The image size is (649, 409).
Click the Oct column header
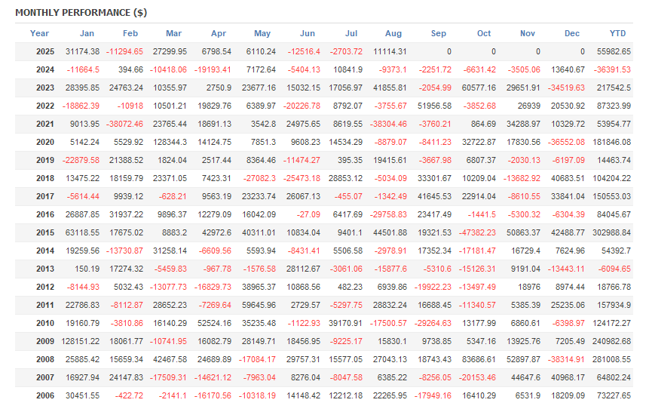tap(484, 33)
